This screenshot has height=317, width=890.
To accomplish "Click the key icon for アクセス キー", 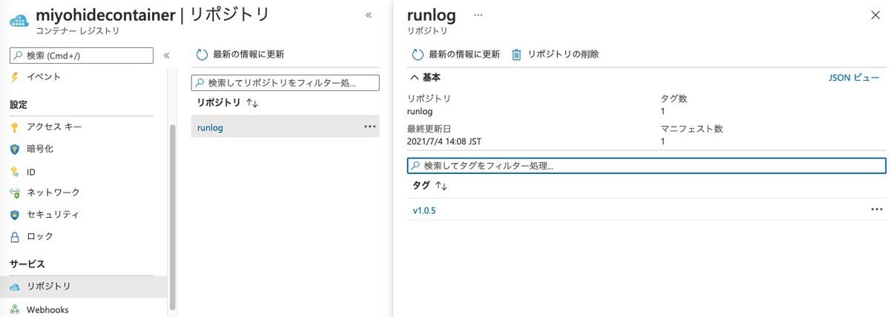I will pos(14,127).
